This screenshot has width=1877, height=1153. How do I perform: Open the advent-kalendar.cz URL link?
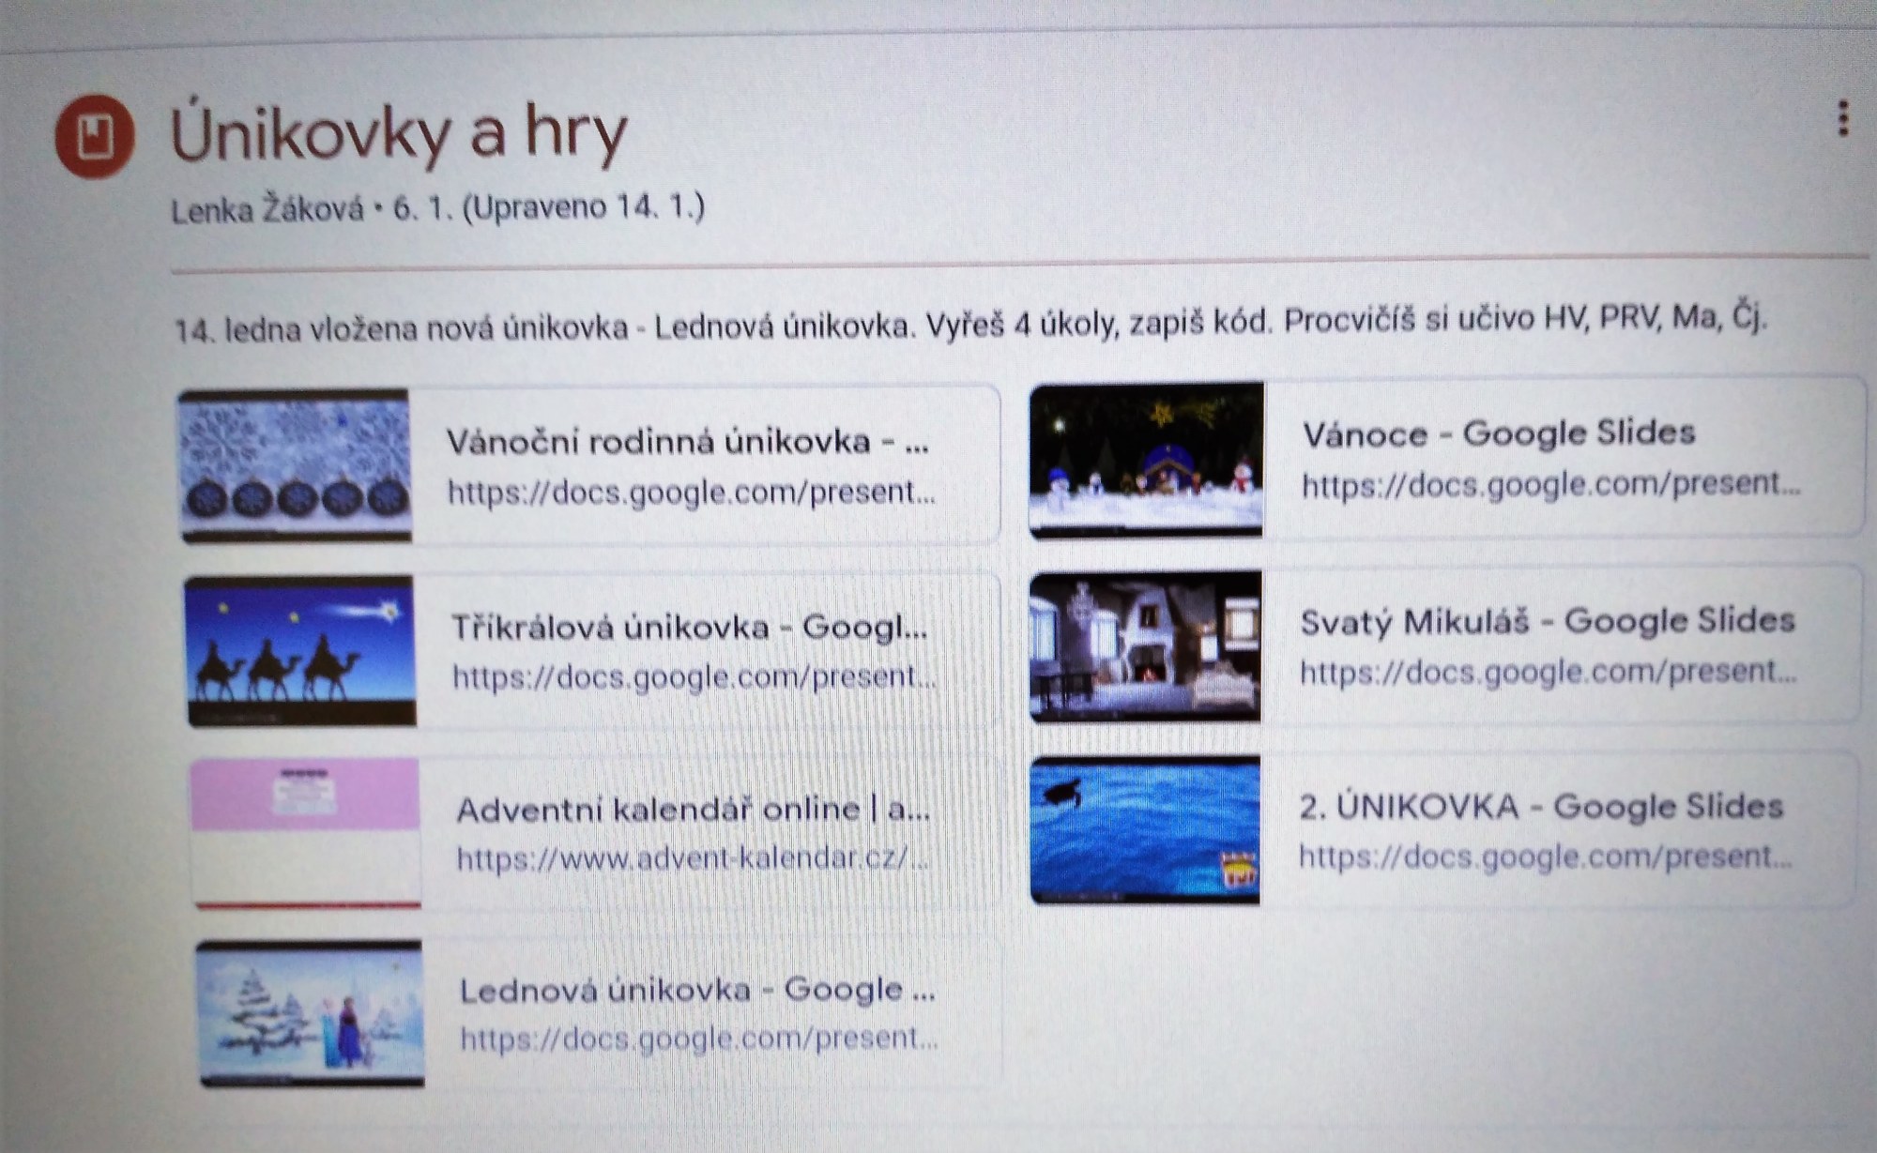pos(692,858)
